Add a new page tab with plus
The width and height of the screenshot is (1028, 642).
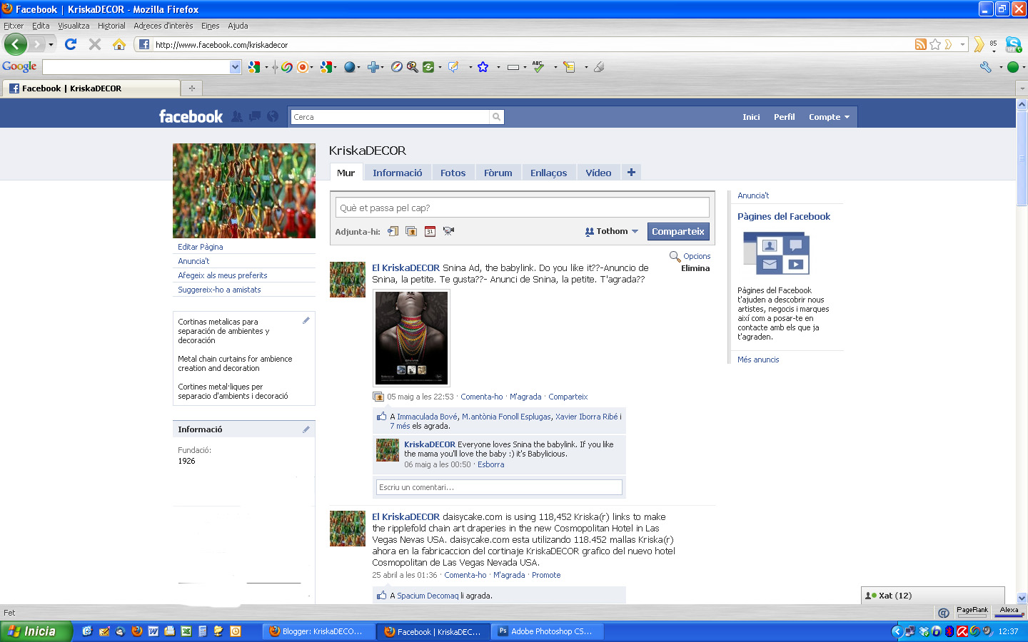[631, 173]
